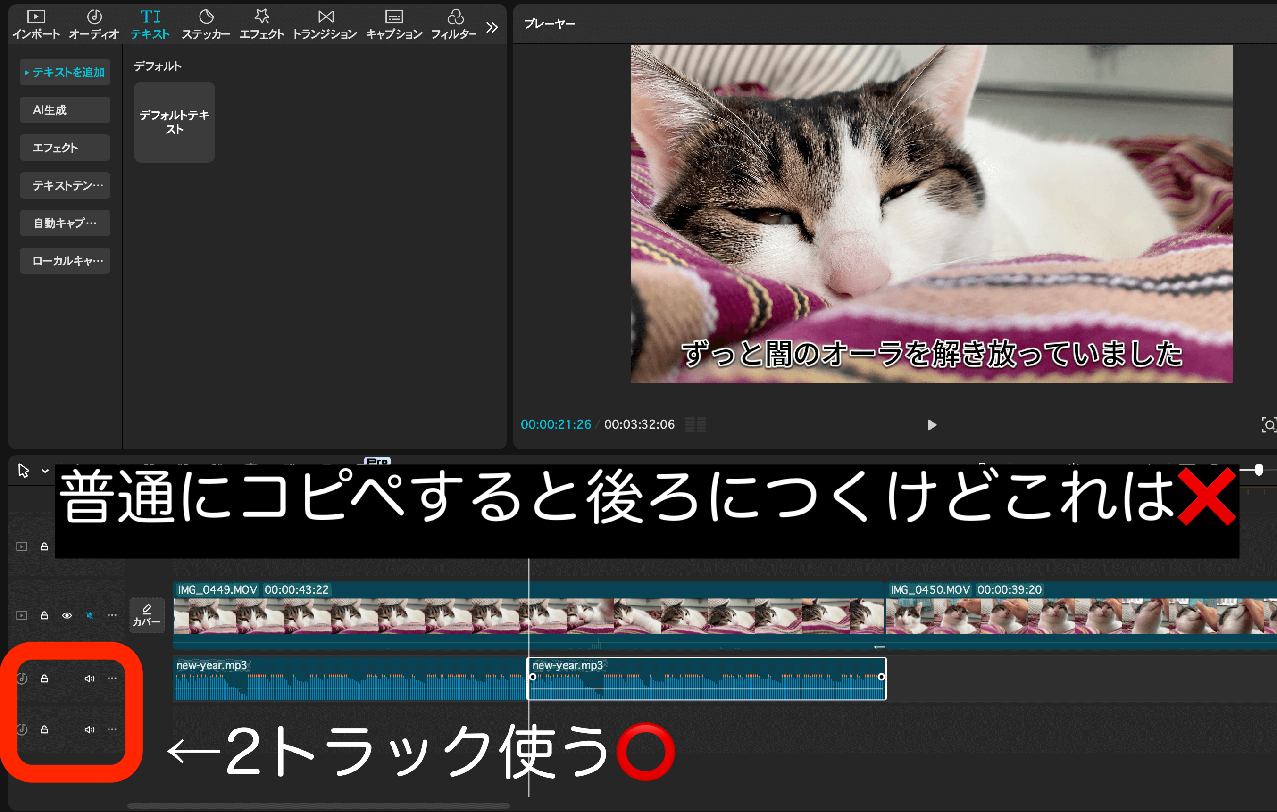Open the オーディオ audio panel

click(94, 25)
